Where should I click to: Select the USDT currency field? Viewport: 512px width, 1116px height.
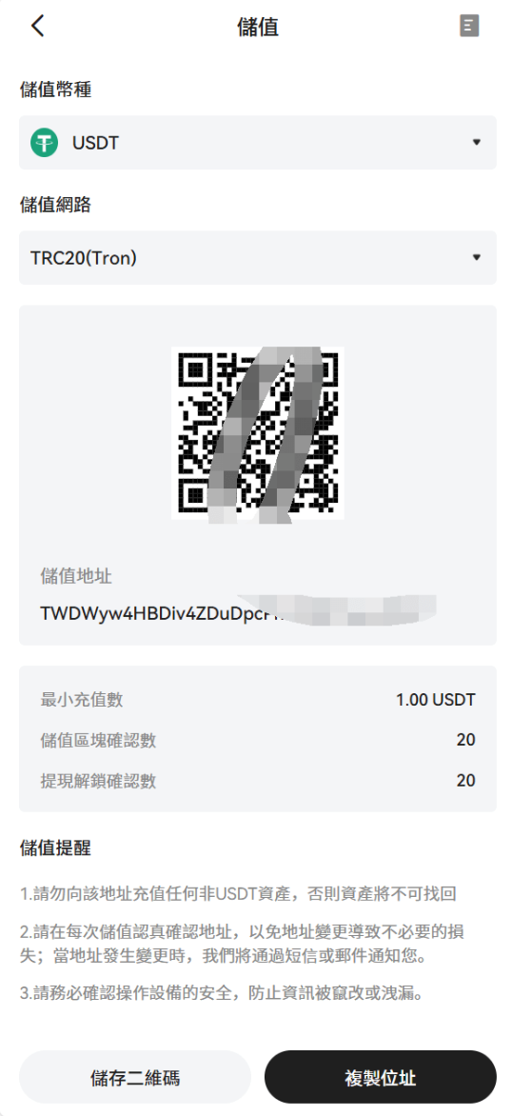pos(257,142)
